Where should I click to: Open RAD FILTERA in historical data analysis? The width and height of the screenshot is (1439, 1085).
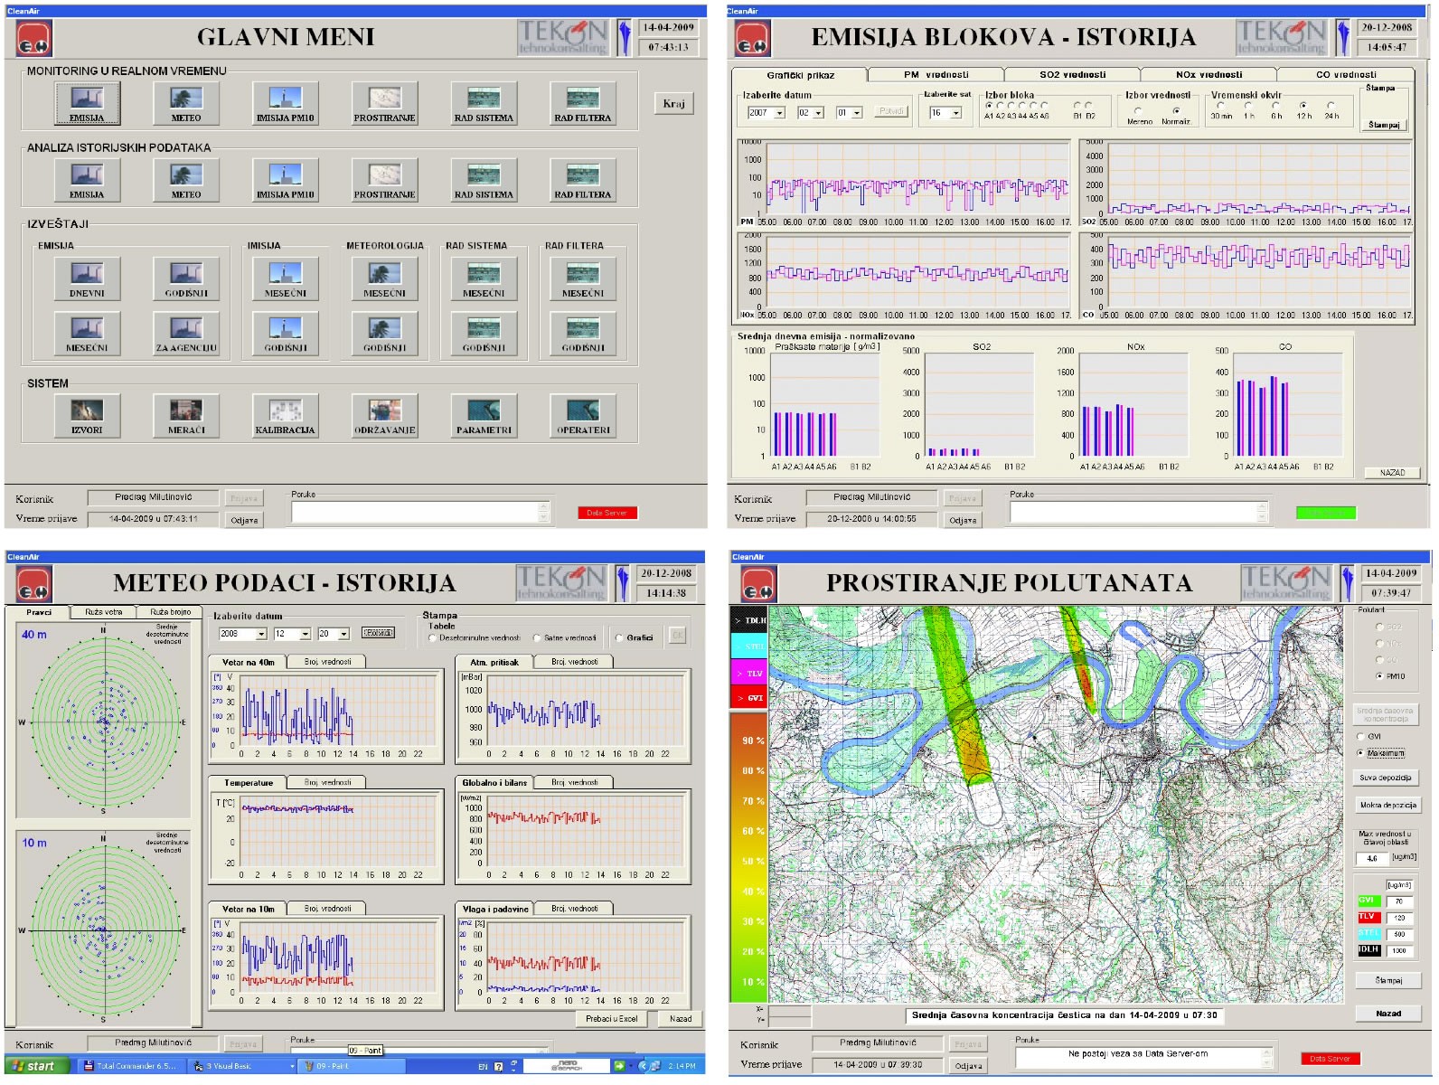pyautogui.click(x=583, y=178)
